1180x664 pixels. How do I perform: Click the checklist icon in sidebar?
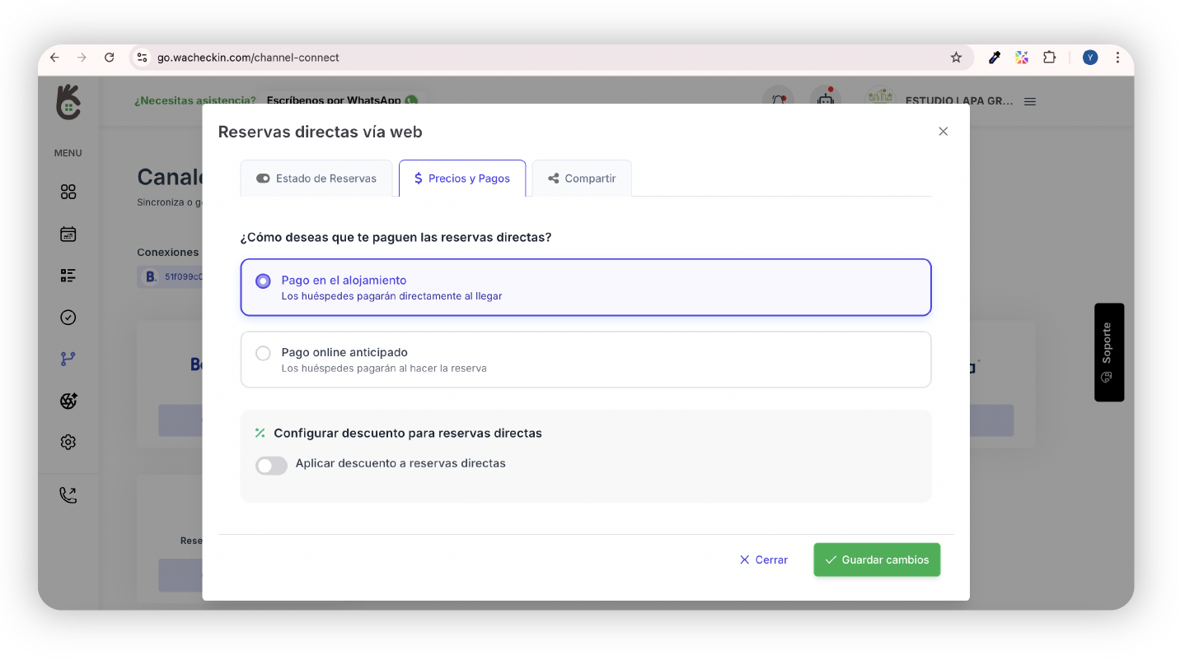68,276
